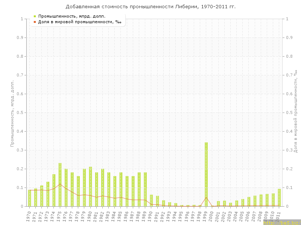Screen dimensions: 301x225
Task: Click the 2005 label on the x-axis
Action: coord(242,216)
